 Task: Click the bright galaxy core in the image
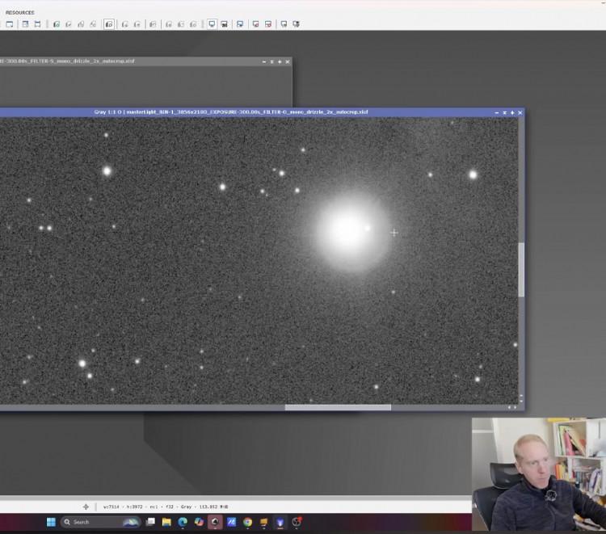tap(347, 230)
